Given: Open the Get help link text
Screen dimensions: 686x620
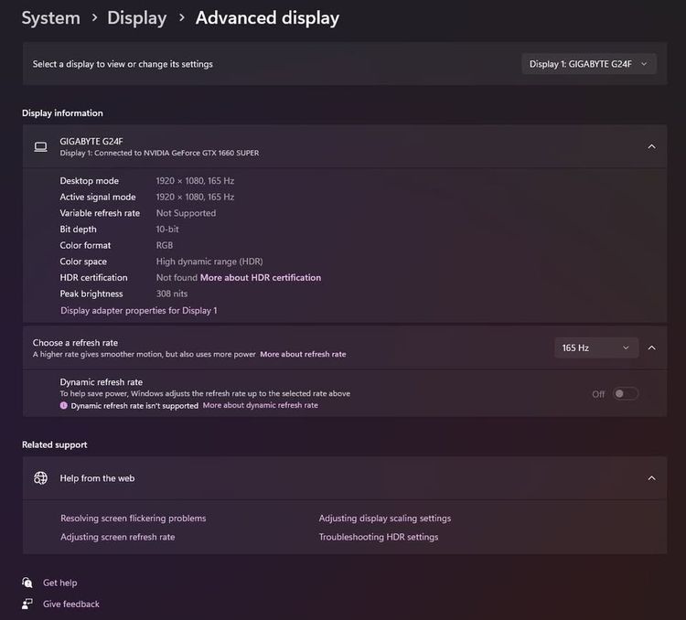Looking at the screenshot, I should coord(60,583).
